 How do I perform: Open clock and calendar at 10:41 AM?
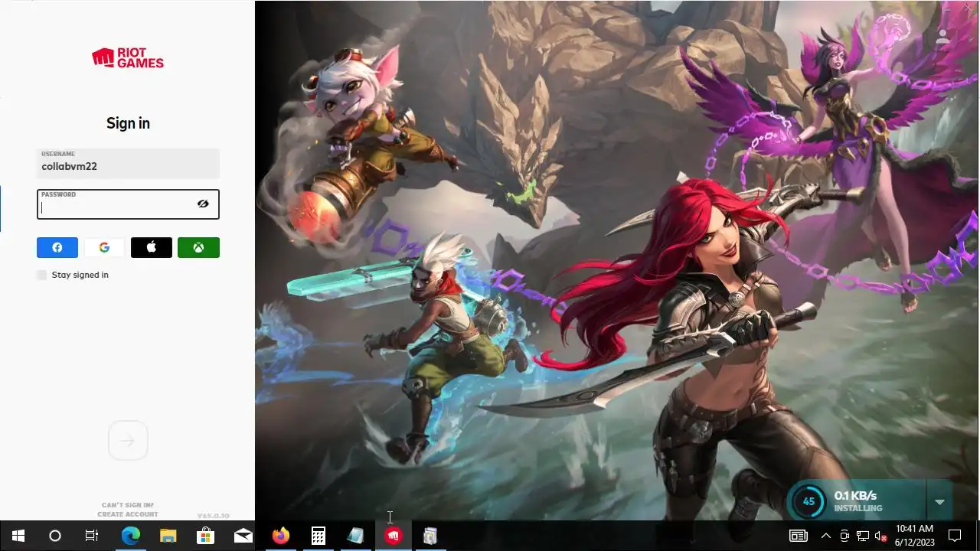click(x=914, y=536)
